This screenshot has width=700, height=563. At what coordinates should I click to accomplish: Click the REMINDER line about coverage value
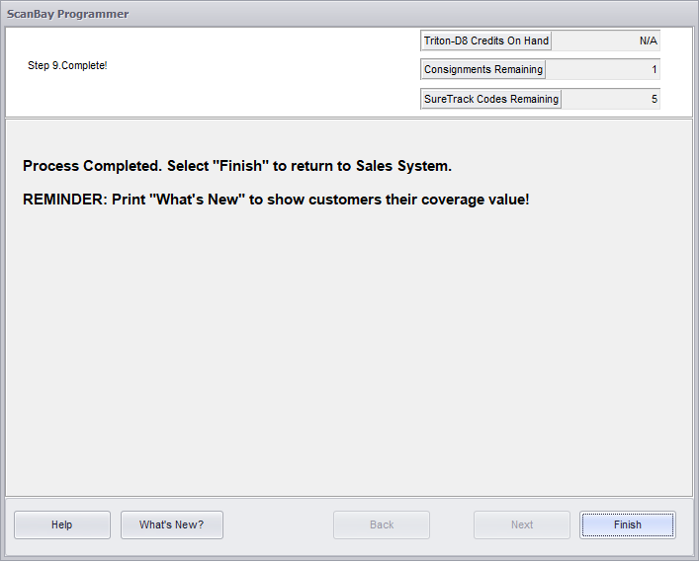coord(276,199)
